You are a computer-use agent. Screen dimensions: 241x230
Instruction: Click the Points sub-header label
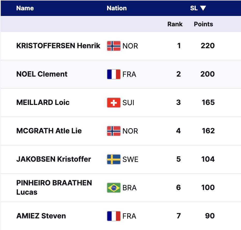click(x=204, y=24)
